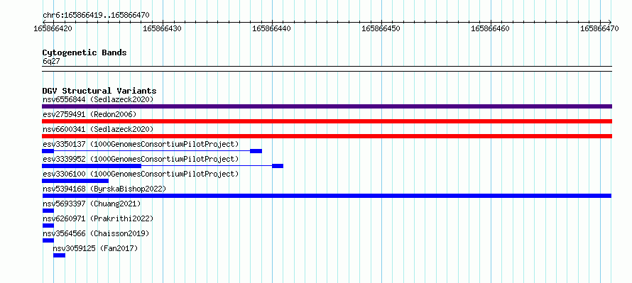This screenshot has height=283, width=632.
Task: Open the nsv6260971 (Prakrithi2022) label
Action: [98, 218]
